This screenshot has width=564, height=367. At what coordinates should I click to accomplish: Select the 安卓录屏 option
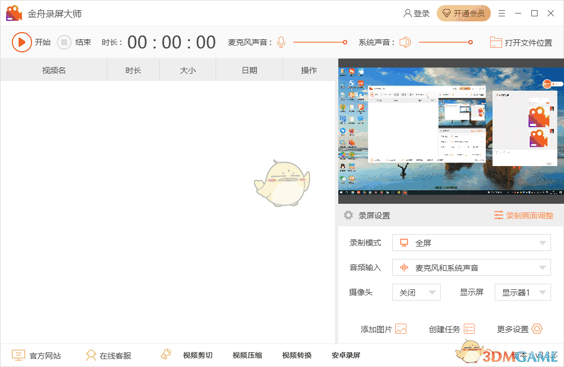pos(346,355)
